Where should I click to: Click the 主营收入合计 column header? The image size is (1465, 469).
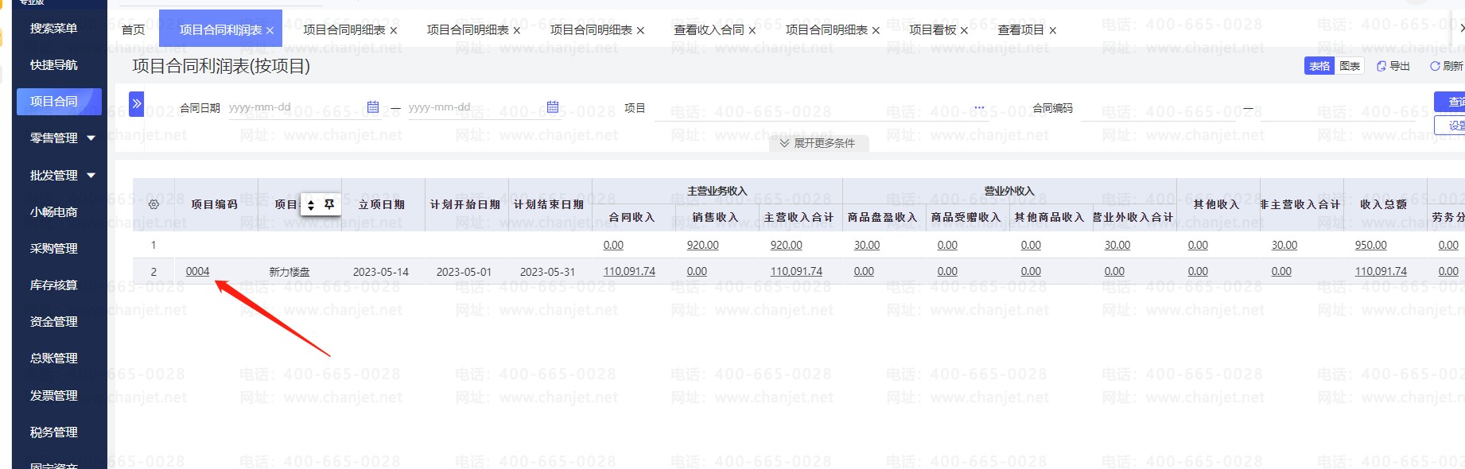tap(799, 217)
